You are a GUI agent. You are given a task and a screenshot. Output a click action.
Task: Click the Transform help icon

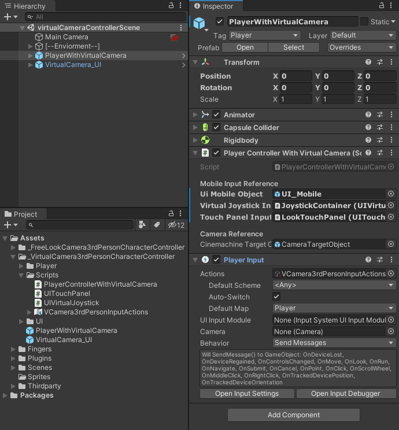(x=368, y=62)
